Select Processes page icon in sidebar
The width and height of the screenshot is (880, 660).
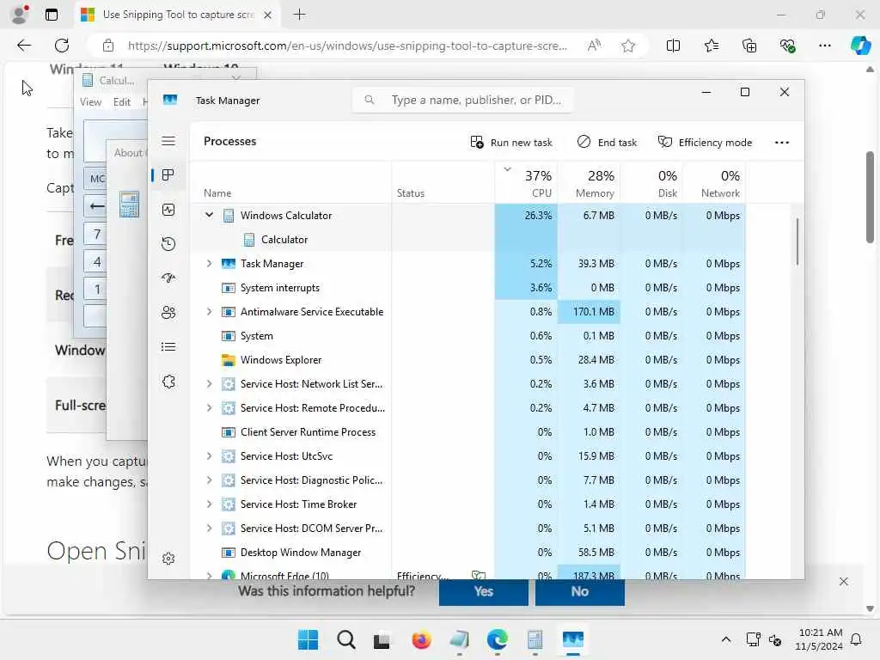pos(168,175)
